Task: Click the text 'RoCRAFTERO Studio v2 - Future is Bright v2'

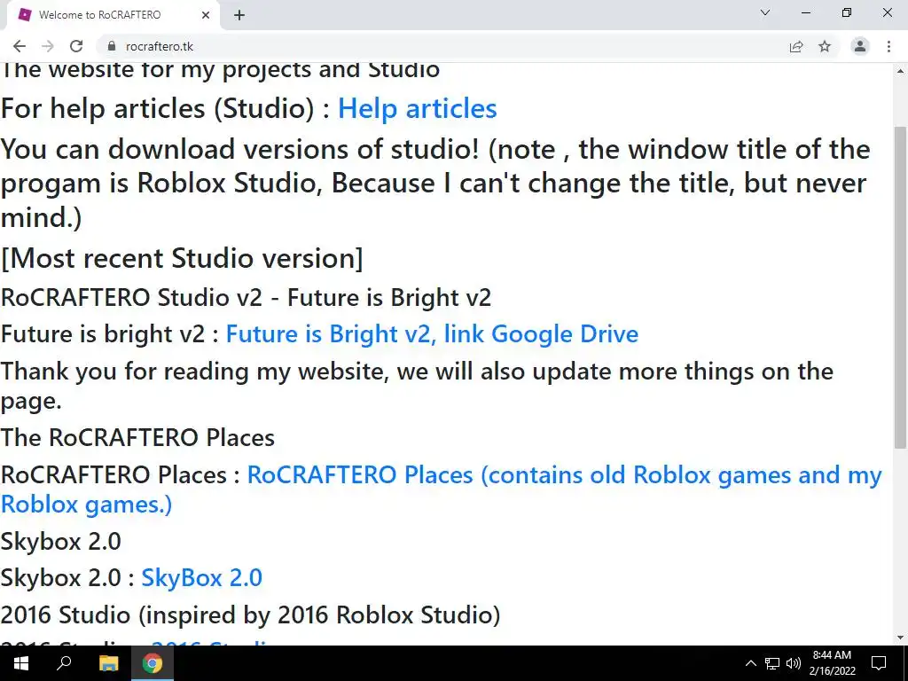Action: click(x=247, y=298)
